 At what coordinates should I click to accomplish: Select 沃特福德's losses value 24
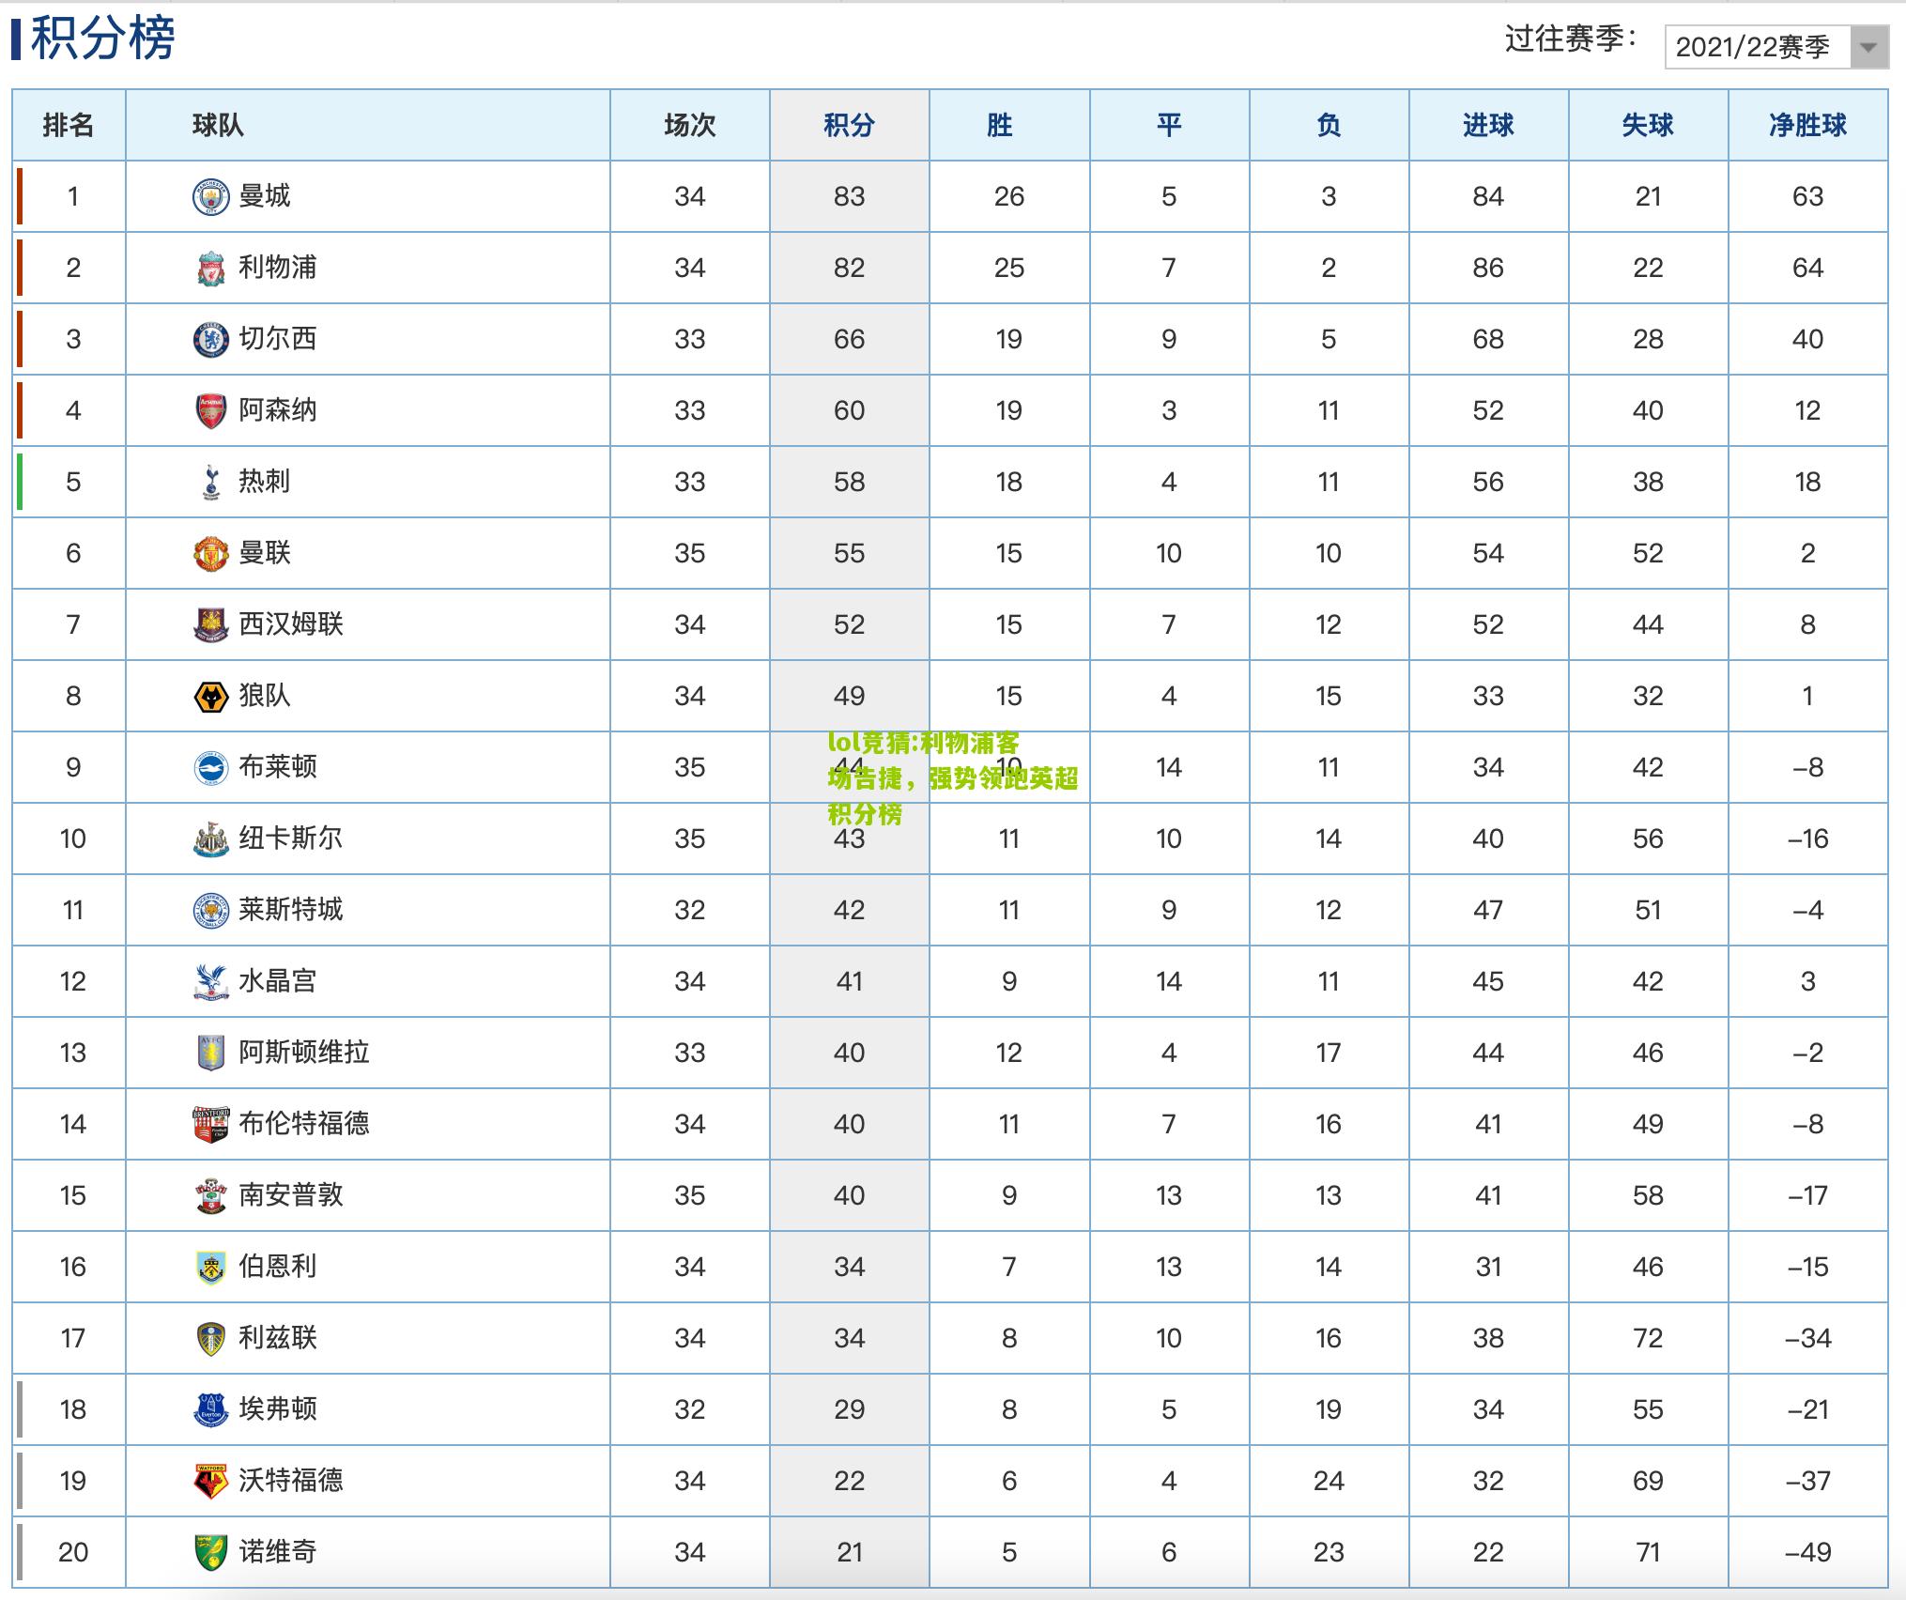(x=1329, y=1481)
